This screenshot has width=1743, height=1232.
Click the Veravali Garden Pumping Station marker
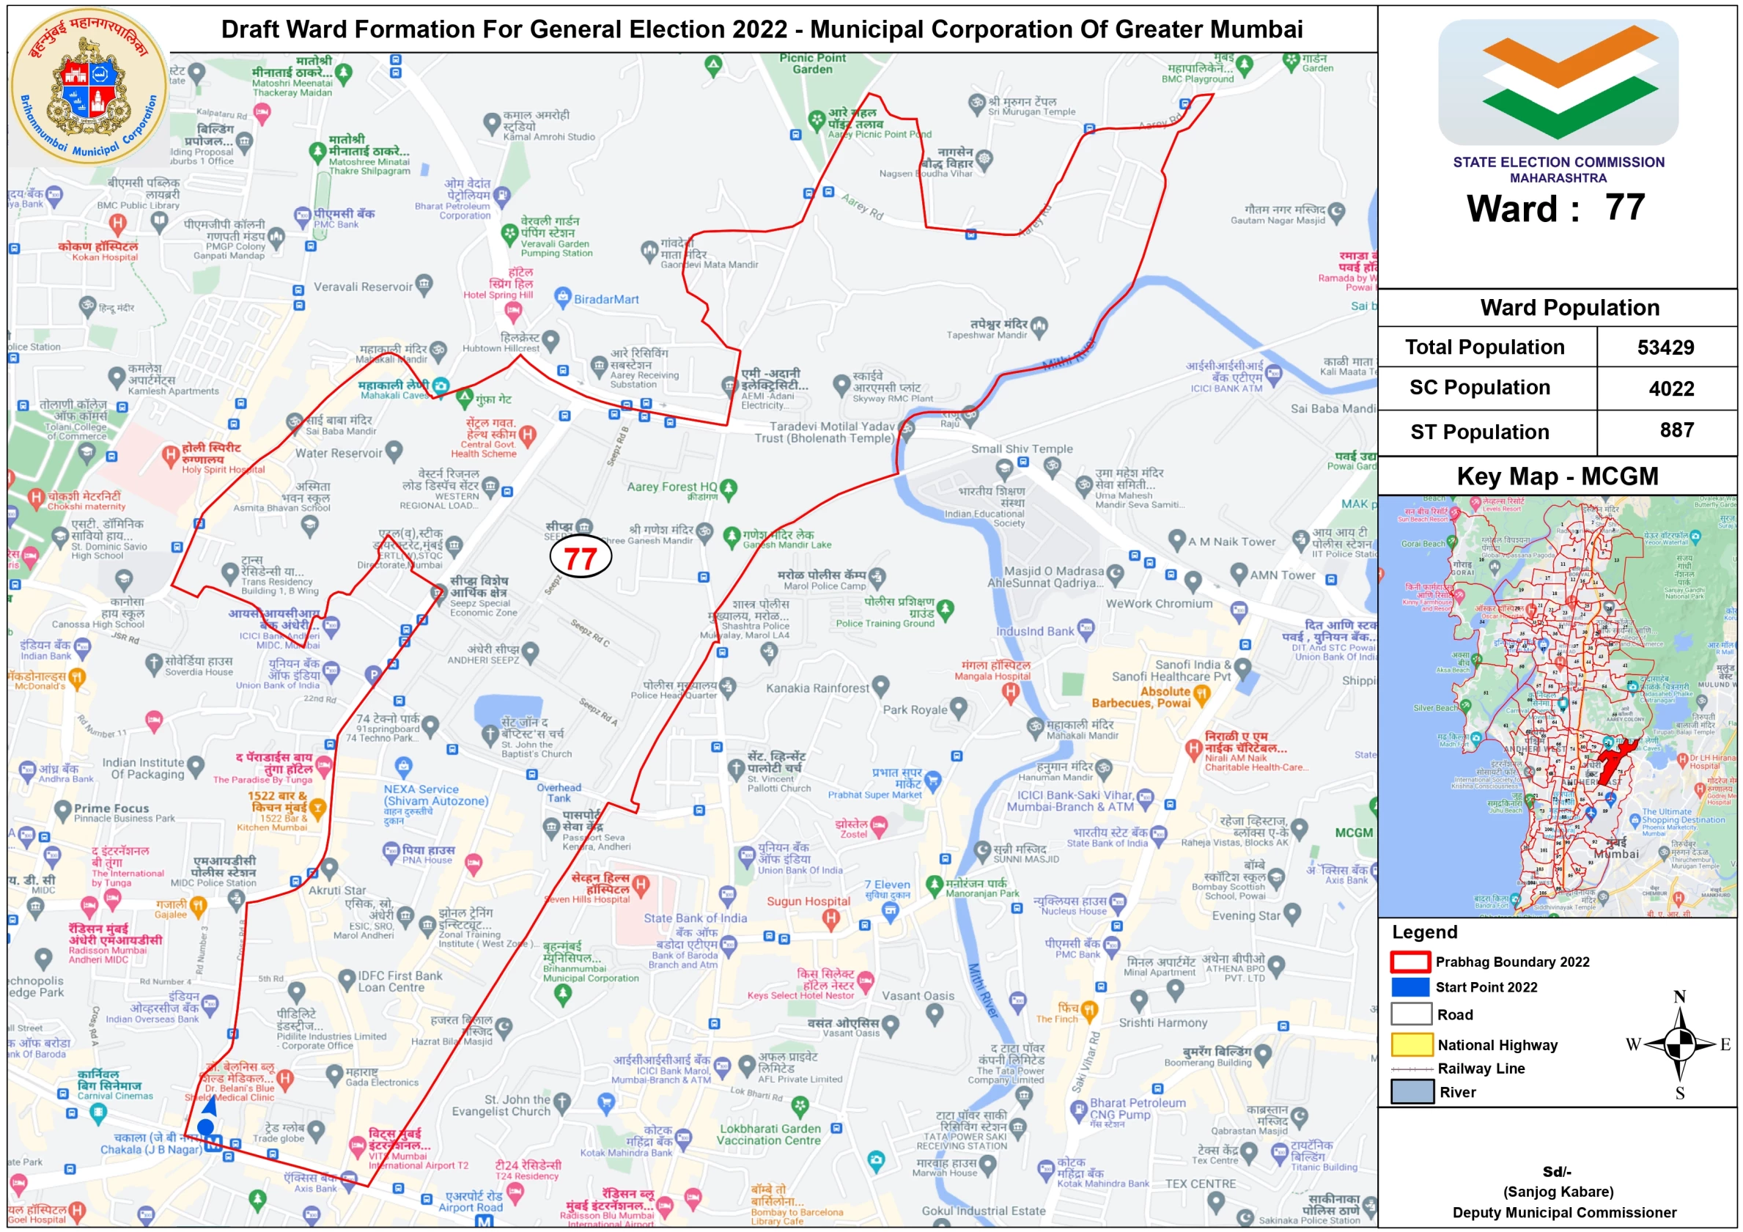click(x=510, y=234)
